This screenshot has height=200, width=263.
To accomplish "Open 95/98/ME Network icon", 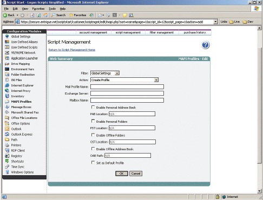I will (7, 52).
